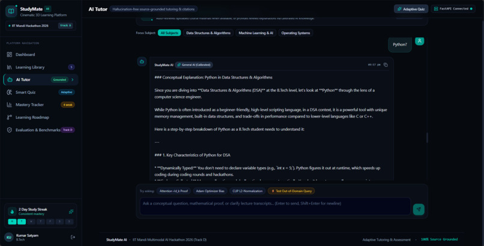Try the CLIP L2-Normalization suggestion

click(247, 191)
